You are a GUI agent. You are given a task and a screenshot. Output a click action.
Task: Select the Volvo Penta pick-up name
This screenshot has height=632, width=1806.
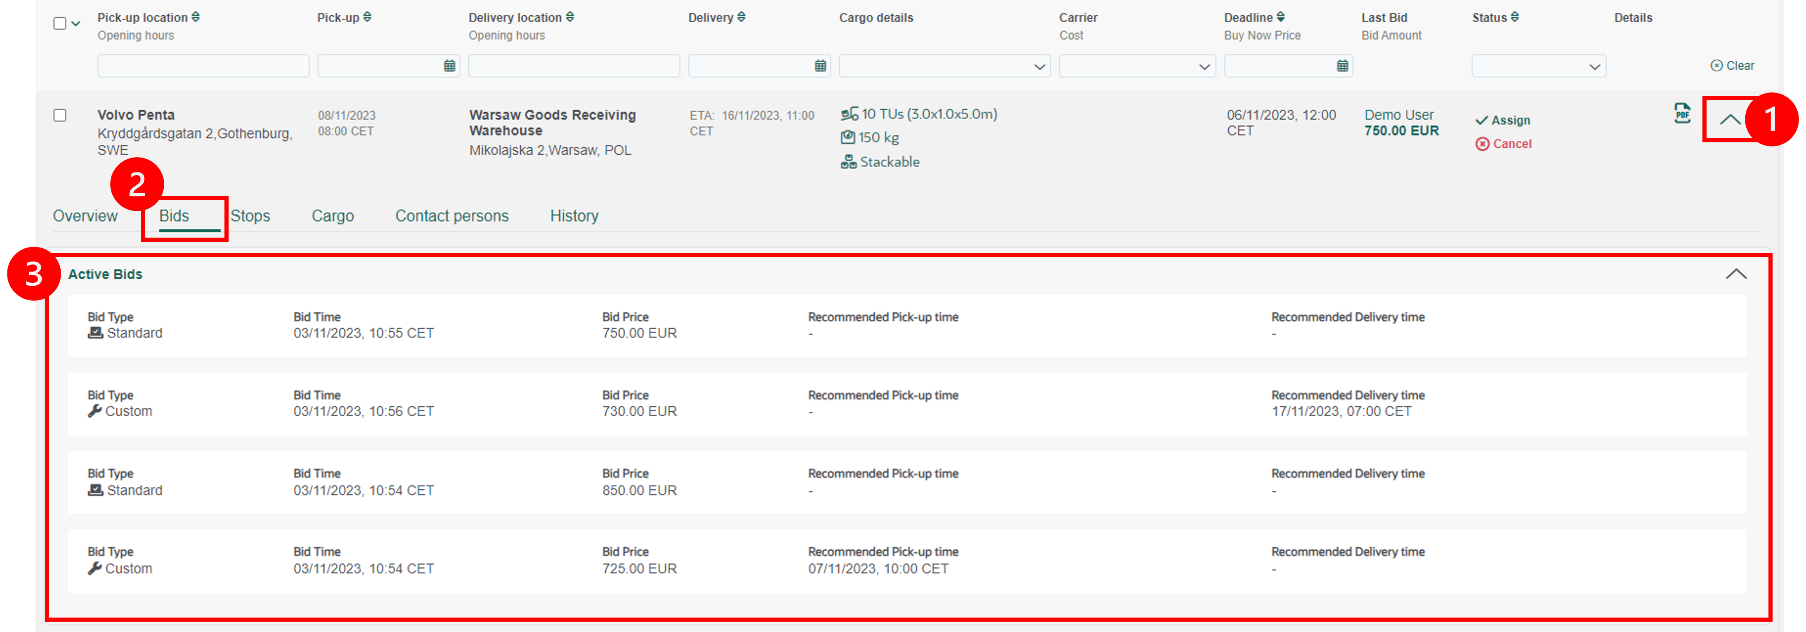pyautogui.click(x=136, y=114)
